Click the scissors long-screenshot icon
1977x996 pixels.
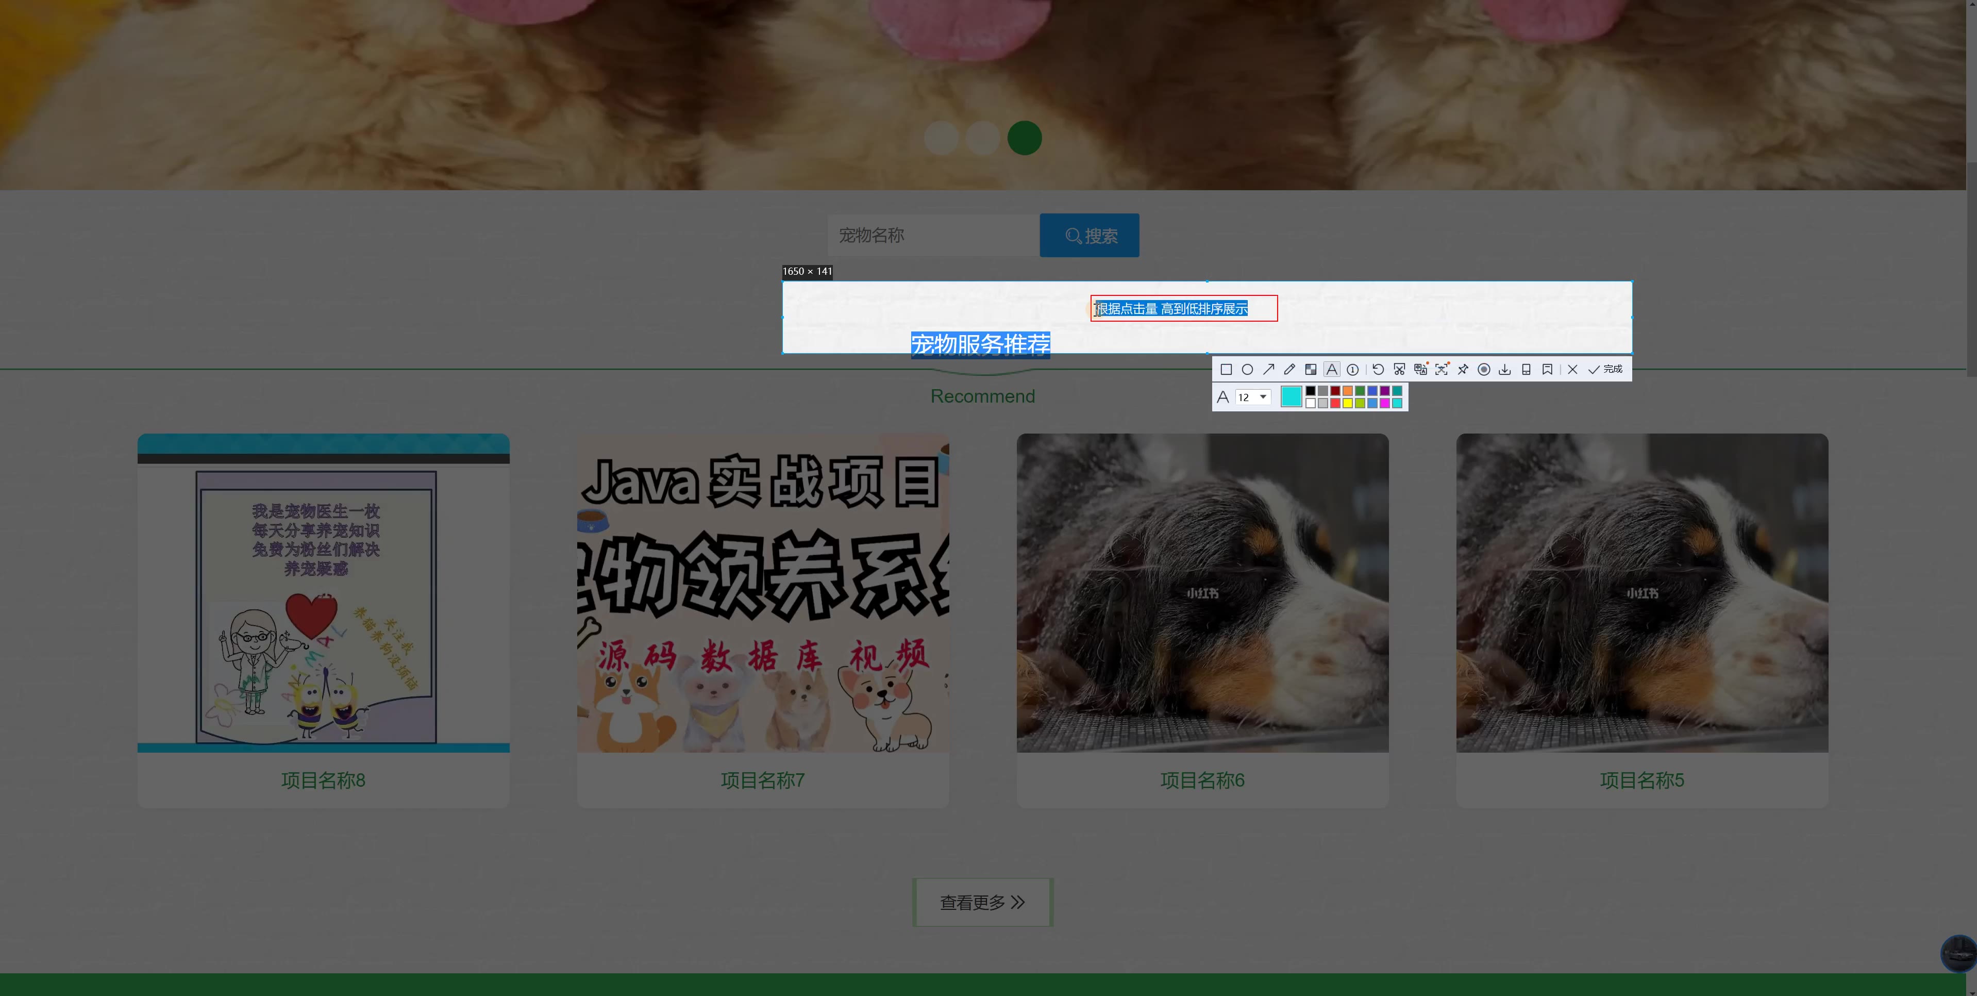click(1400, 369)
